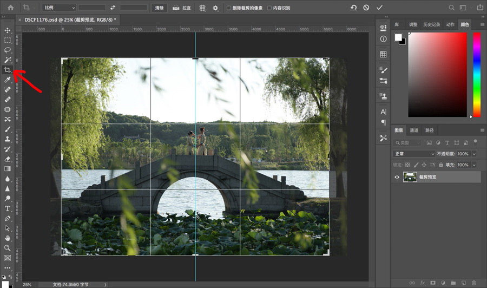The image size is (487, 288).
Task: Expand the 不透明度 opacity dropdown arrow
Action: click(x=474, y=154)
